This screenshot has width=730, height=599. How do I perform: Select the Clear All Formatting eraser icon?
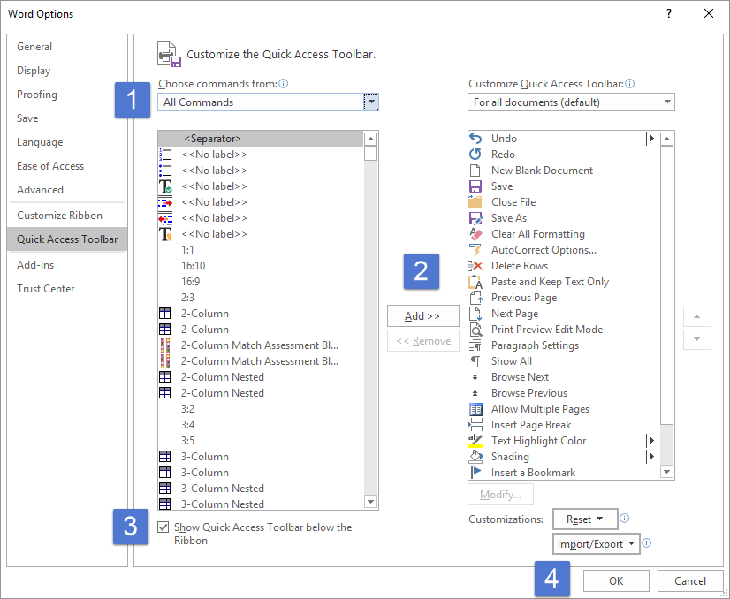click(x=475, y=233)
